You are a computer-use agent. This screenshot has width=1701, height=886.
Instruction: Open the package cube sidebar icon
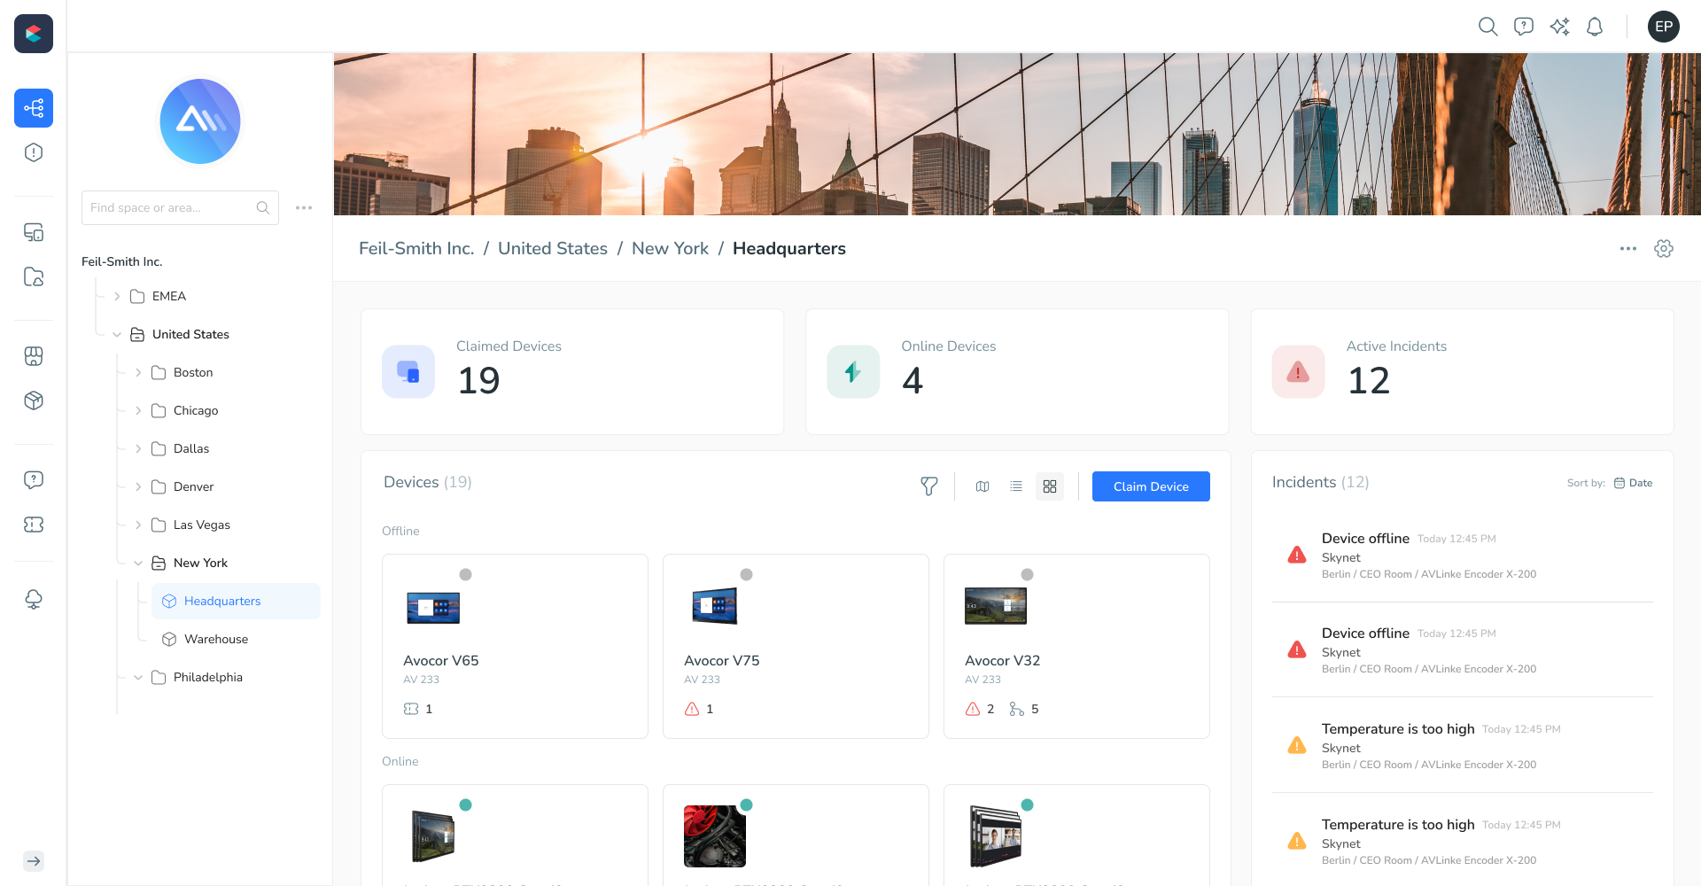(34, 400)
